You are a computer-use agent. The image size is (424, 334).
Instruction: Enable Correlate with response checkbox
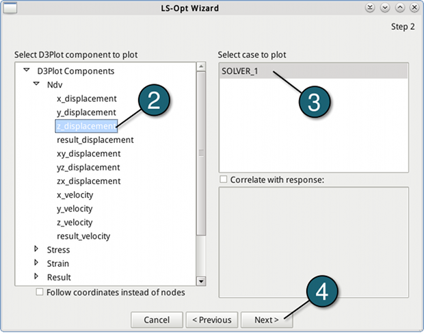224,179
